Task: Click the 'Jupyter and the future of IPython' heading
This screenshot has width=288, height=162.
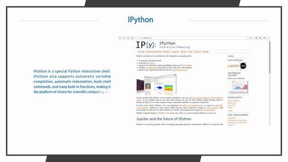Action: click(x=164, y=119)
